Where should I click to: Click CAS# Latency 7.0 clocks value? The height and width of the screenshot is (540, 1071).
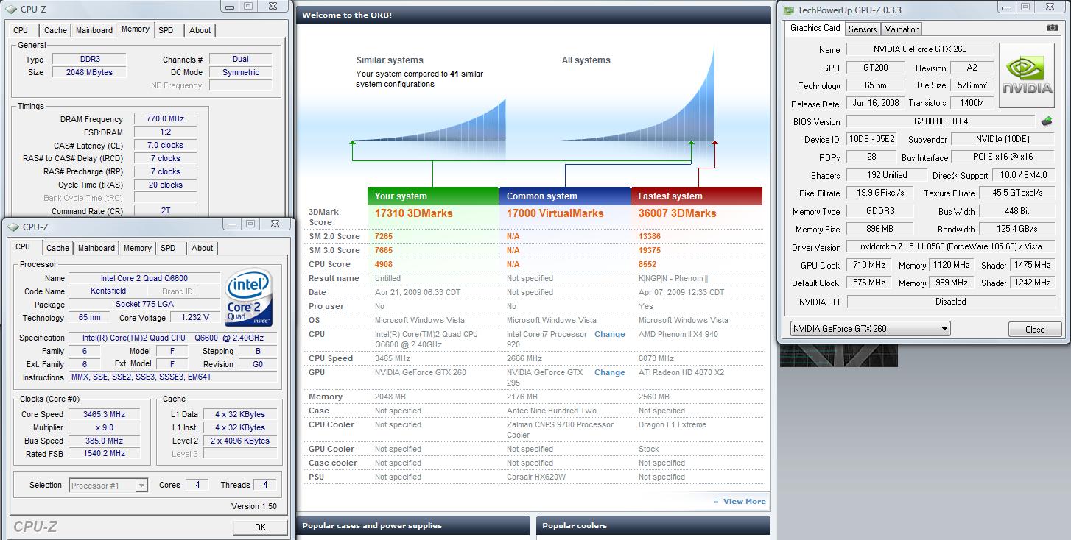[x=165, y=145]
